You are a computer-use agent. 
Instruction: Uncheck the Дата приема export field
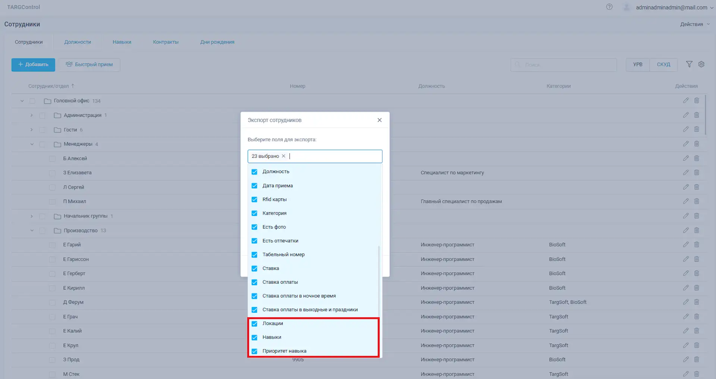[254, 185]
